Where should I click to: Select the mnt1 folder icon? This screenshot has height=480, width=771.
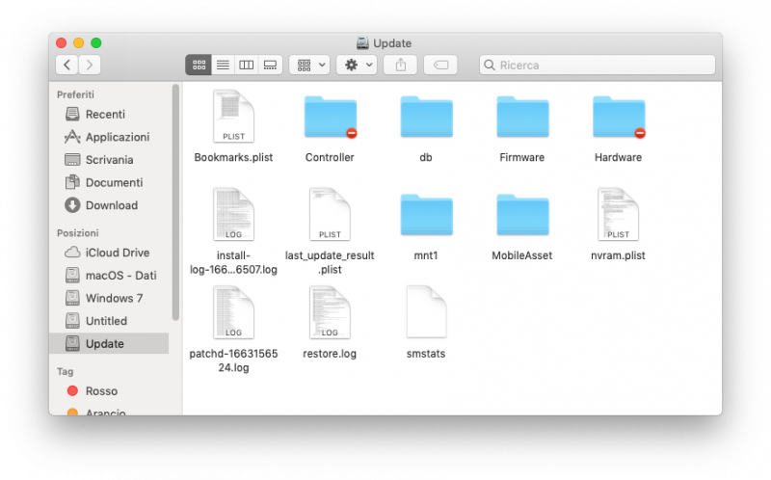(426, 215)
